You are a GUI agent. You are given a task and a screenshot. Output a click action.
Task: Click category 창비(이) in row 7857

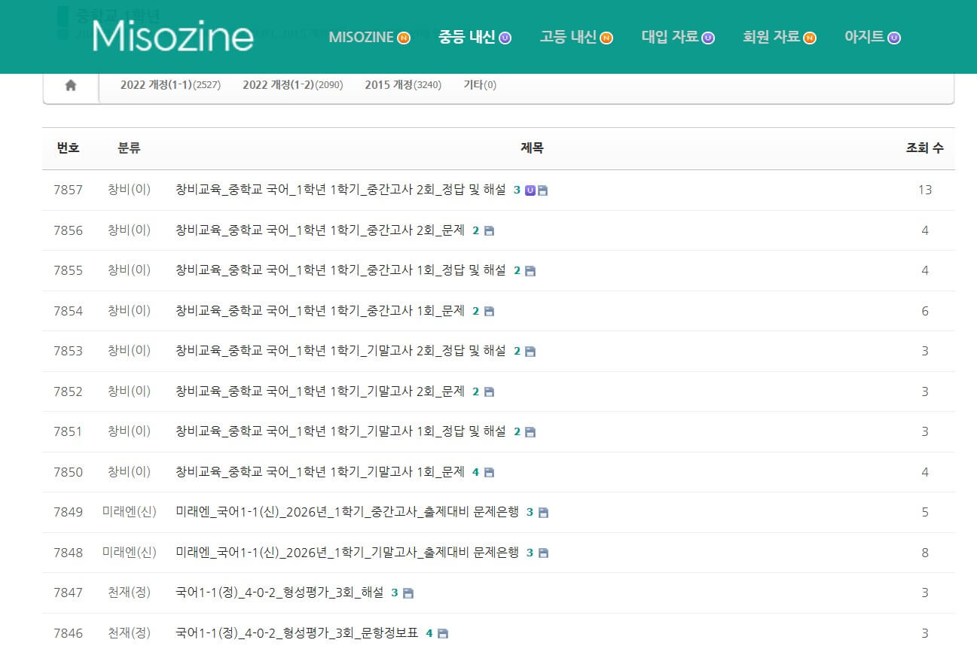(x=129, y=190)
